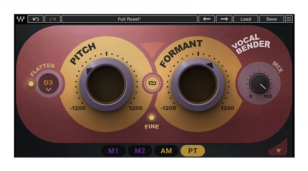Click the Mix 0 label
The height and width of the screenshot is (171, 308).
pyautogui.click(x=251, y=96)
